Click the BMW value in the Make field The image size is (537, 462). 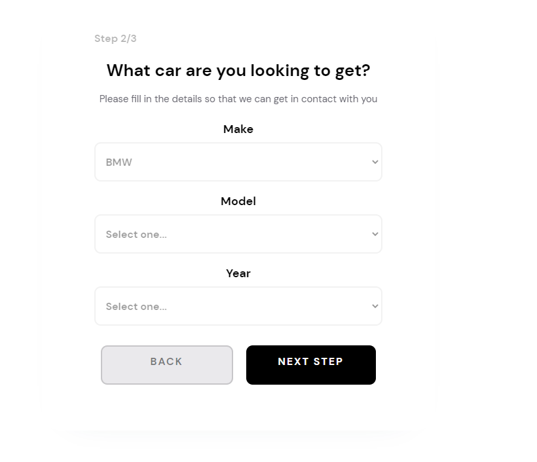click(x=119, y=163)
